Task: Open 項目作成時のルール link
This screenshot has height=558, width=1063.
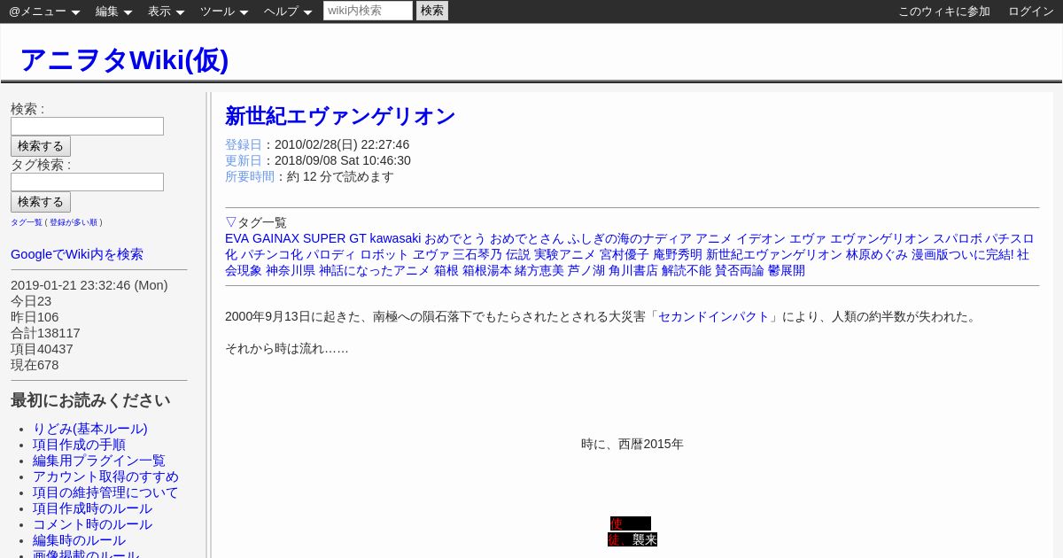Action: (x=92, y=508)
